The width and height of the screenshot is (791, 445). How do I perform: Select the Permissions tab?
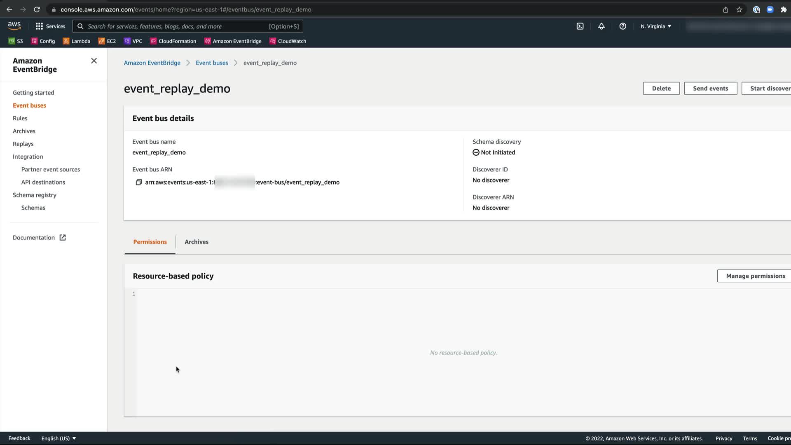click(x=150, y=242)
